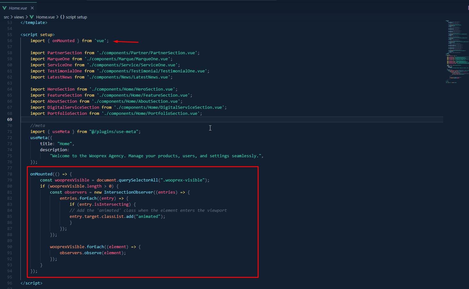The width and height of the screenshot is (469, 289).
Task: Select the Home.vue editor tab
Action: pos(18,8)
